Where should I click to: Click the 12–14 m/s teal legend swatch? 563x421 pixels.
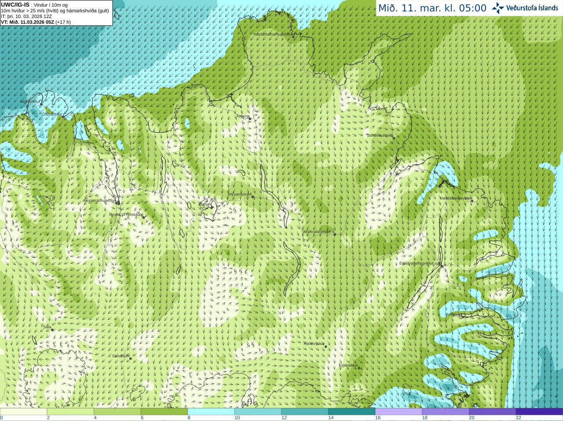coord(305,411)
